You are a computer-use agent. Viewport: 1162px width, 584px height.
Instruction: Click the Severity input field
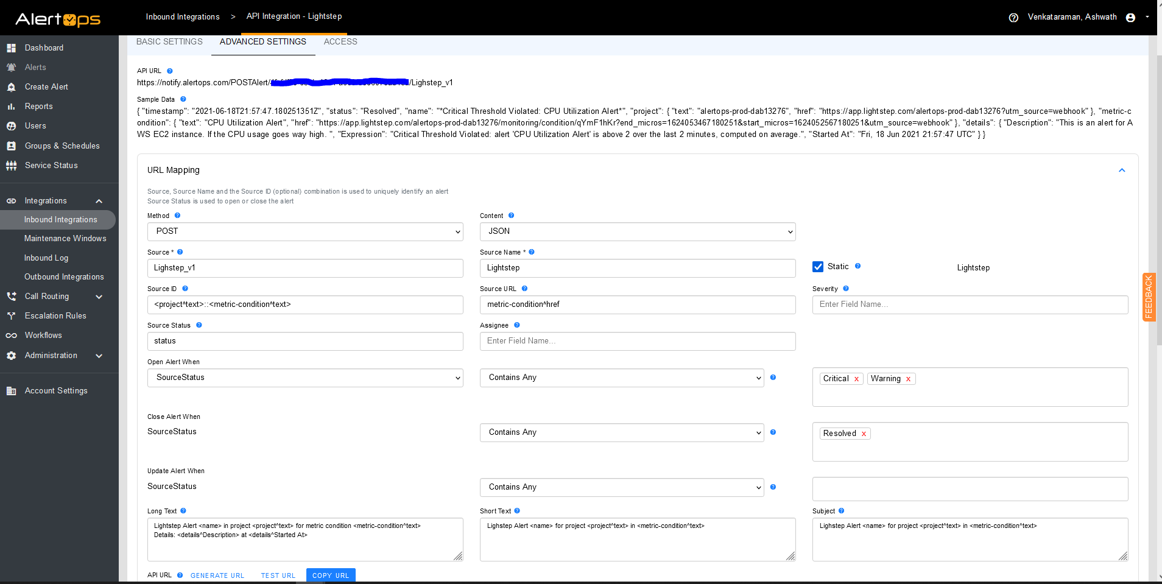point(970,304)
